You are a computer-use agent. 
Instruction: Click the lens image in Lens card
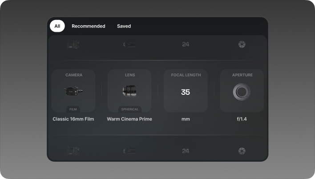[x=129, y=91]
